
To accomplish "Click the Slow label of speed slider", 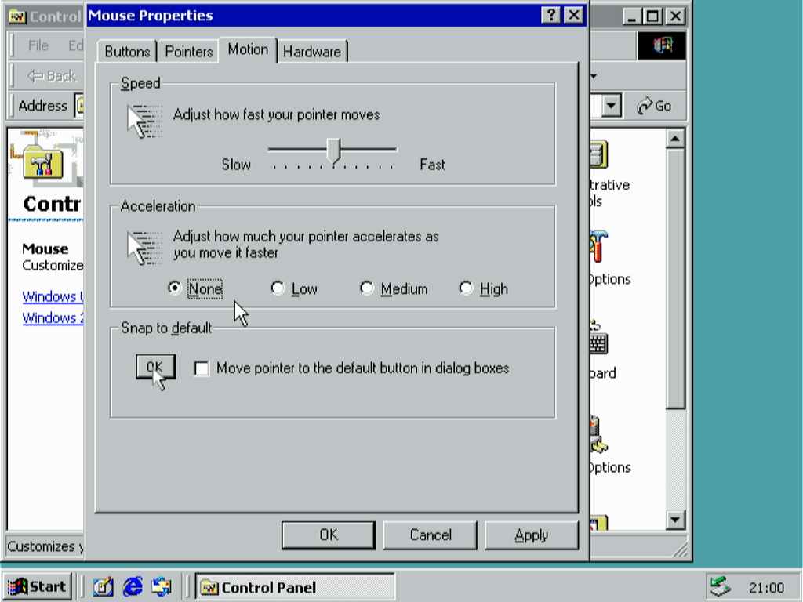I will point(236,165).
